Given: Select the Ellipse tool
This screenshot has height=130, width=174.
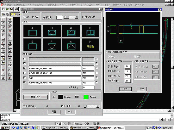Looking at the screenshot, I should [x=3, y=54].
